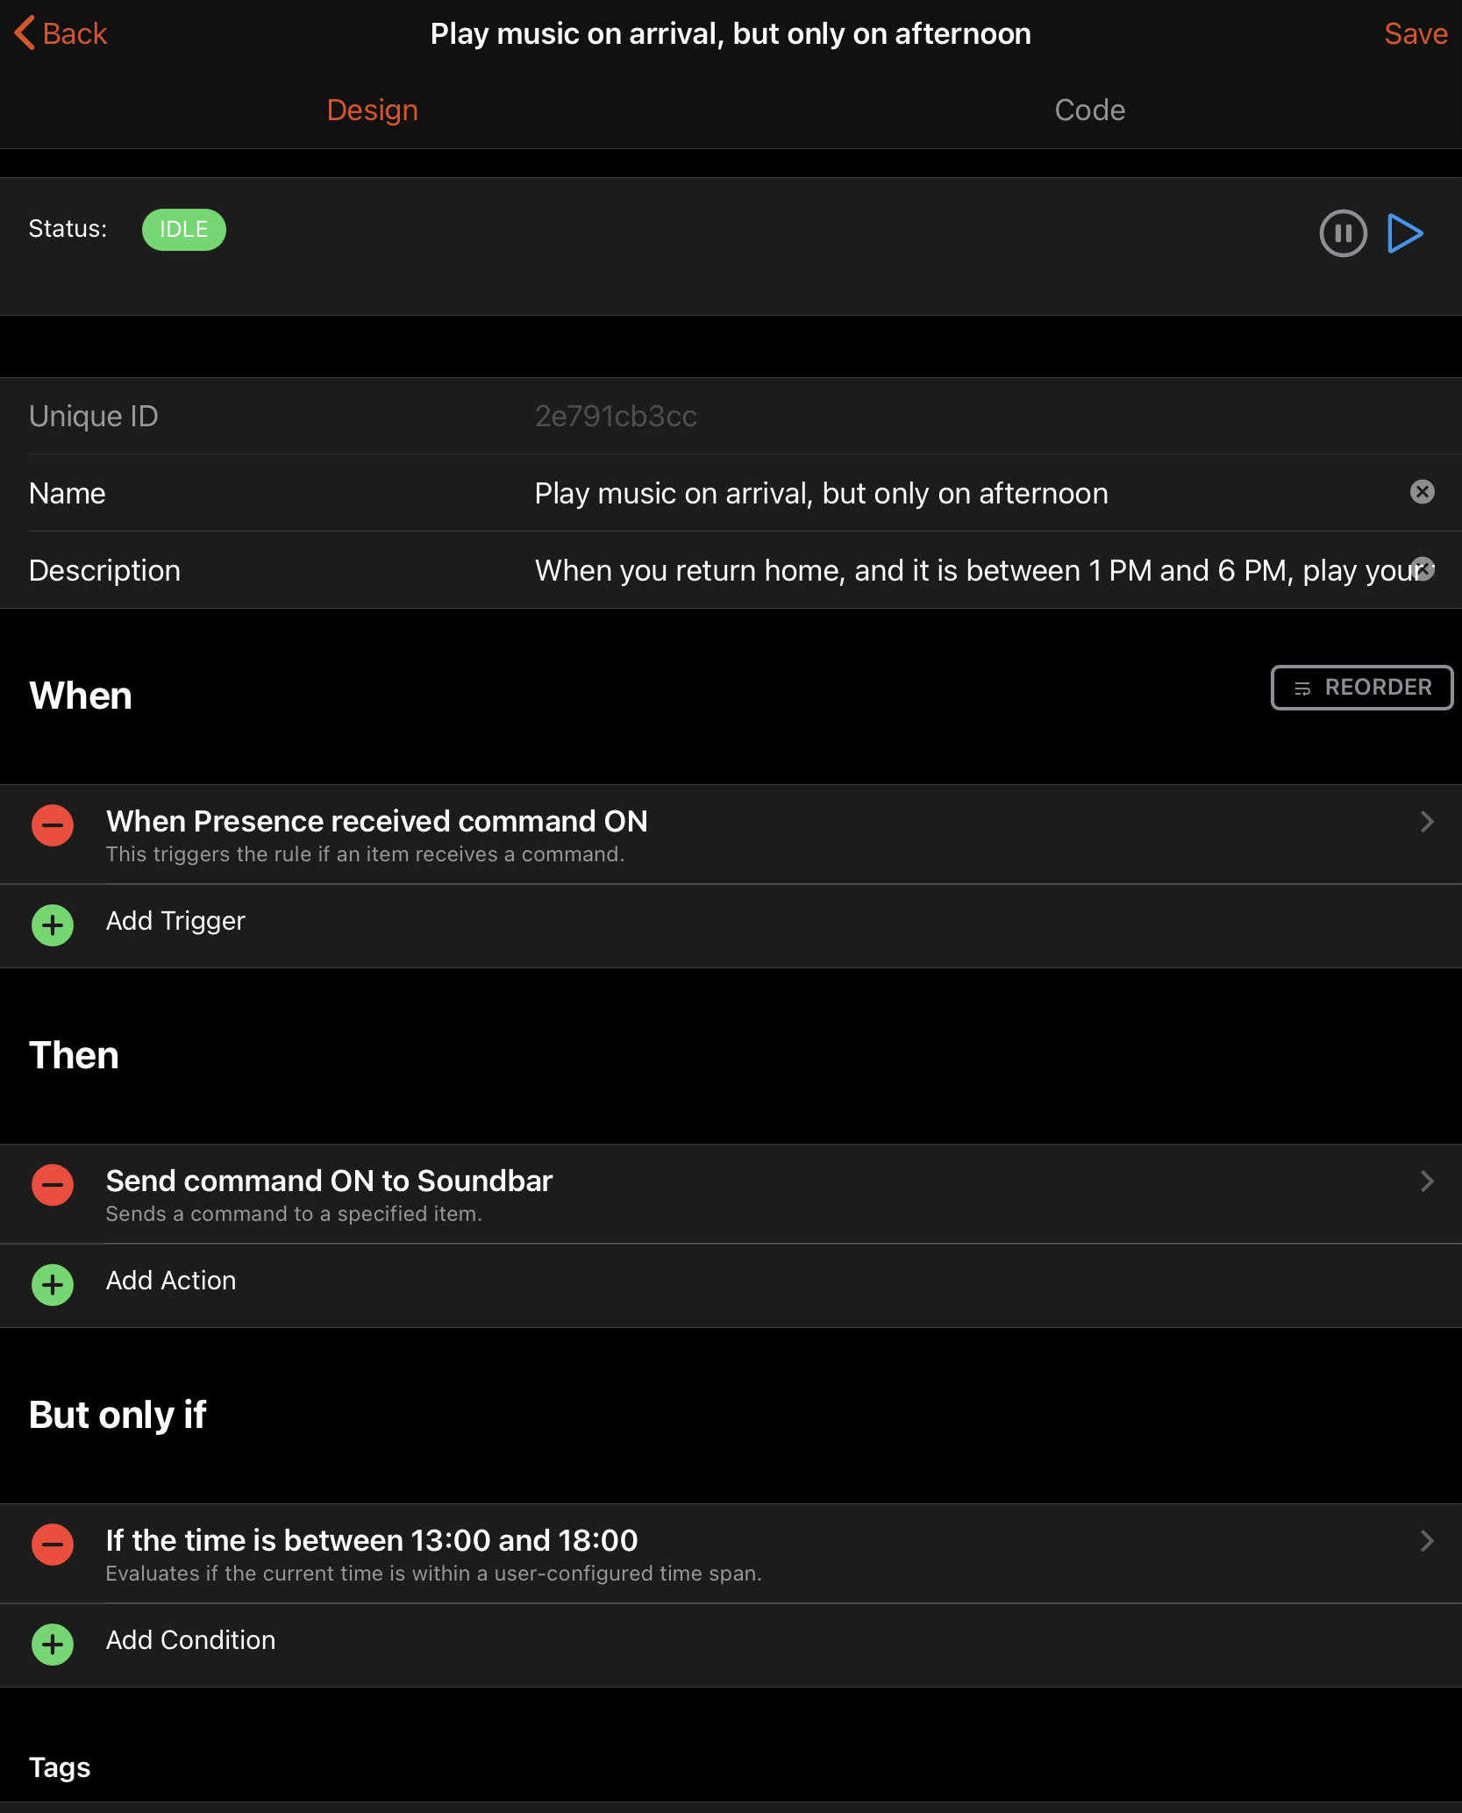Click the green plus beside Add Trigger
This screenshot has width=1462, height=1813.
[x=53, y=924]
